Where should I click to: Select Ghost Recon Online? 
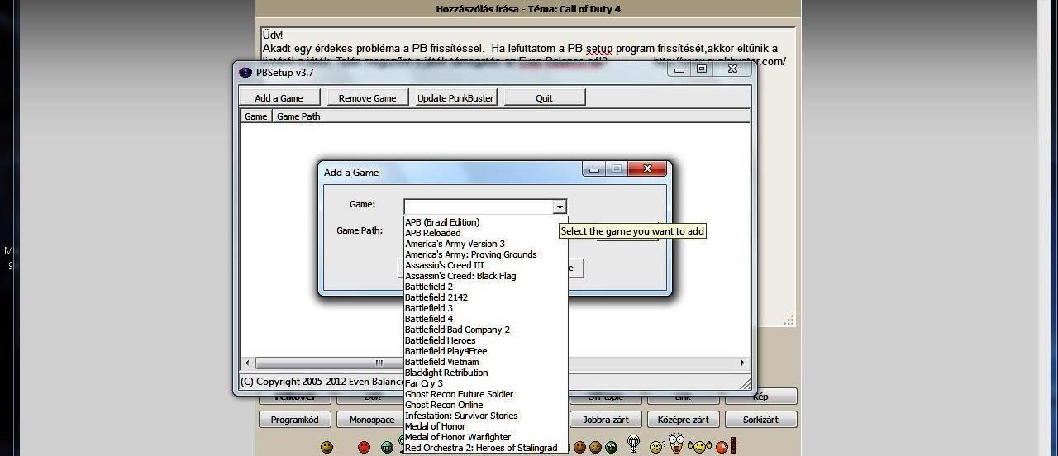(485, 405)
